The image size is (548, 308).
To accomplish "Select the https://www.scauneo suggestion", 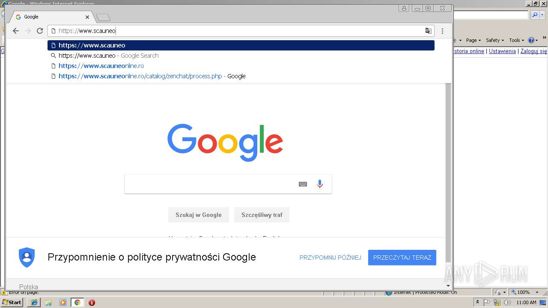I will pos(241,45).
